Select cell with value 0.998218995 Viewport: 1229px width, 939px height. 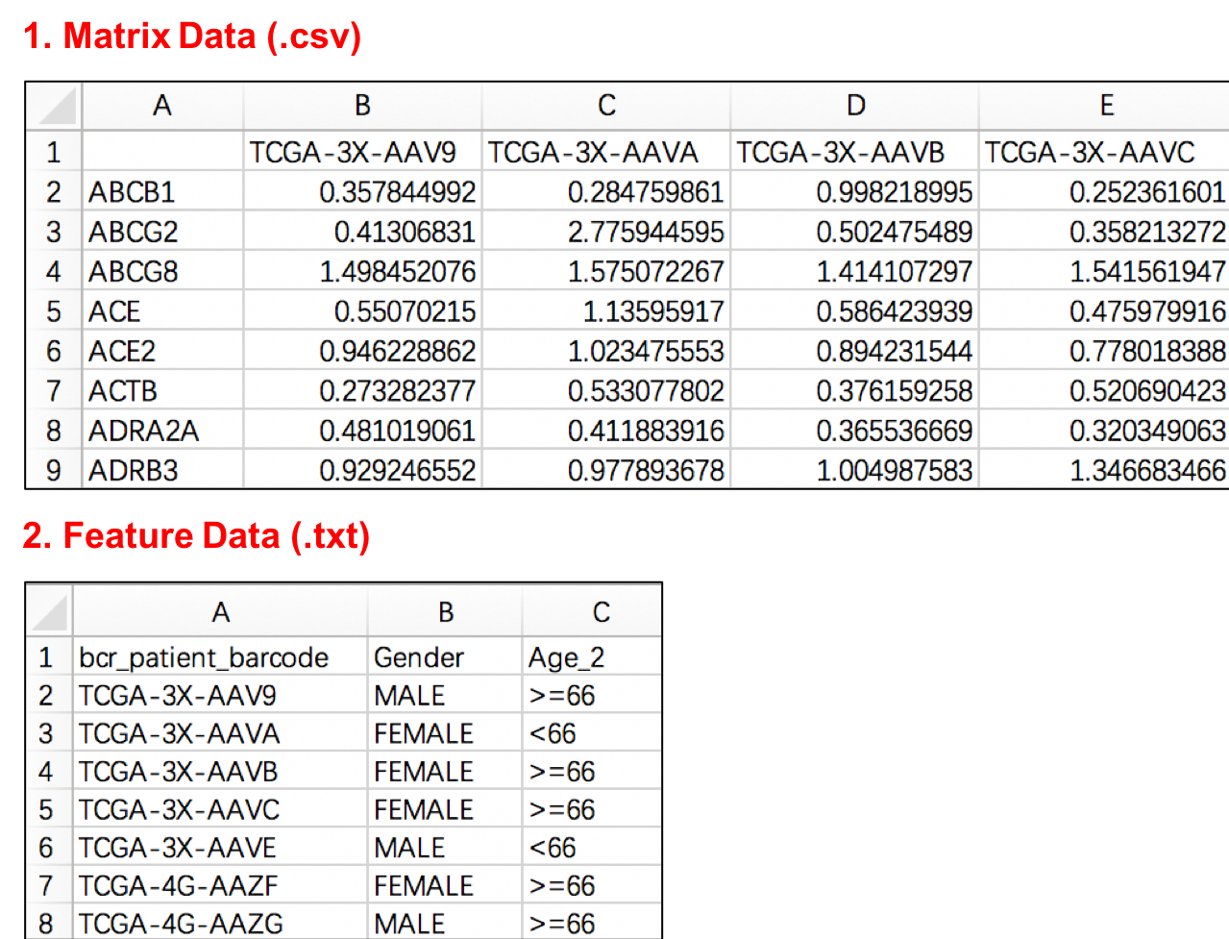[x=855, y=192]
